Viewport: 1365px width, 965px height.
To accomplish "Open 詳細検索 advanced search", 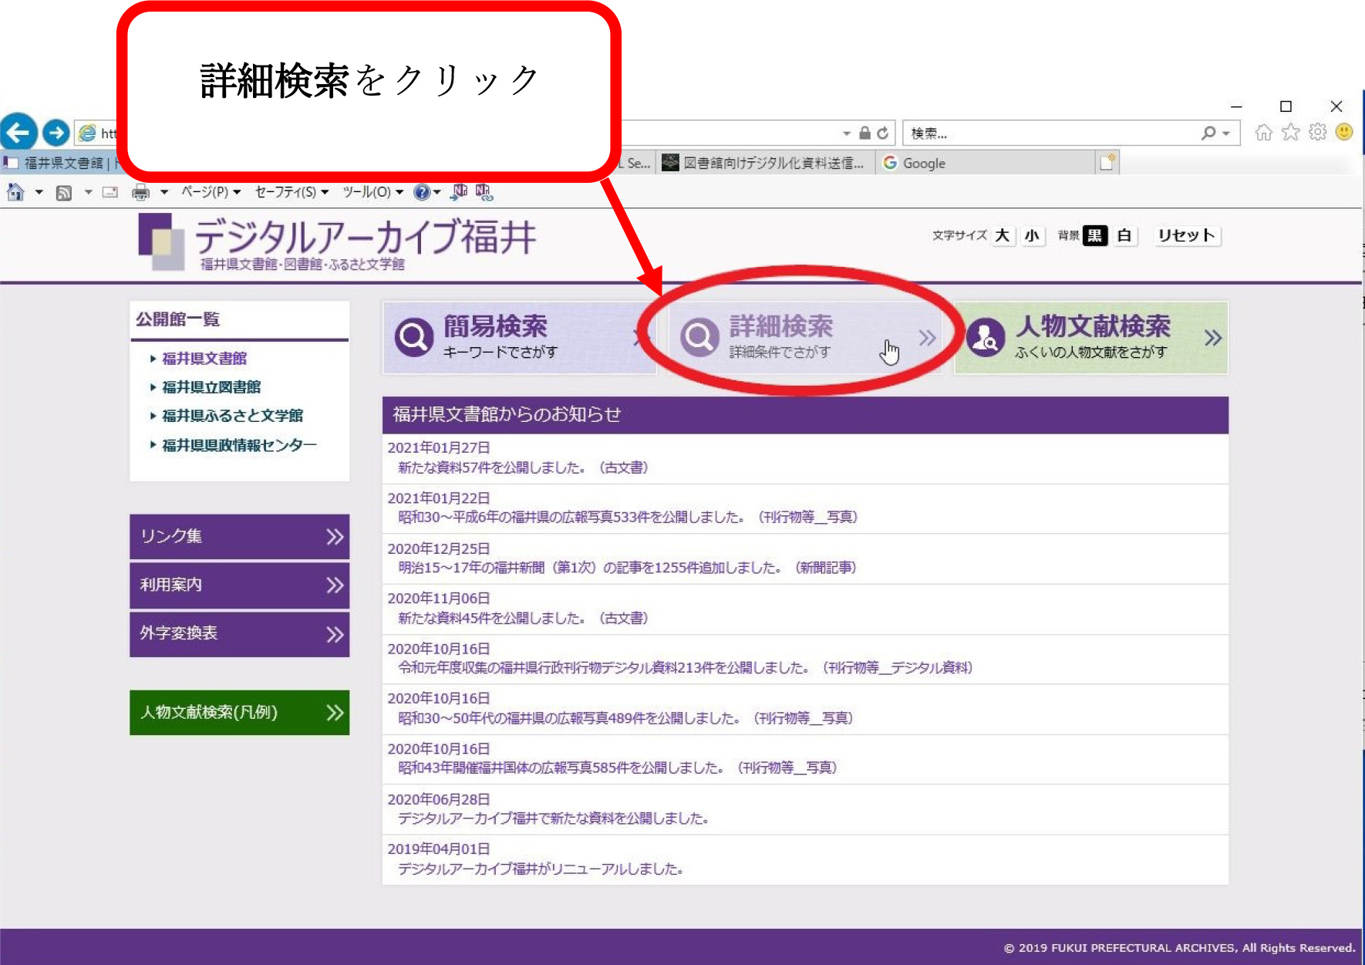I will [x=805, y=338].
